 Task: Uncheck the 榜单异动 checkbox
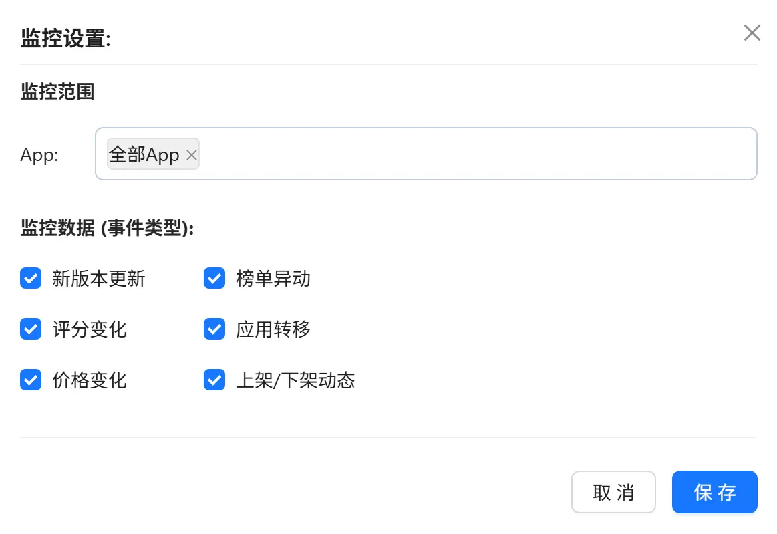tap(214, 279)
